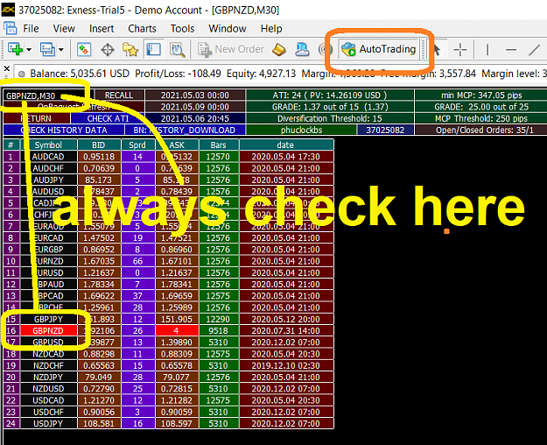Click the BN: HISTORY_DOWNLOAD button

coord(185,130)
